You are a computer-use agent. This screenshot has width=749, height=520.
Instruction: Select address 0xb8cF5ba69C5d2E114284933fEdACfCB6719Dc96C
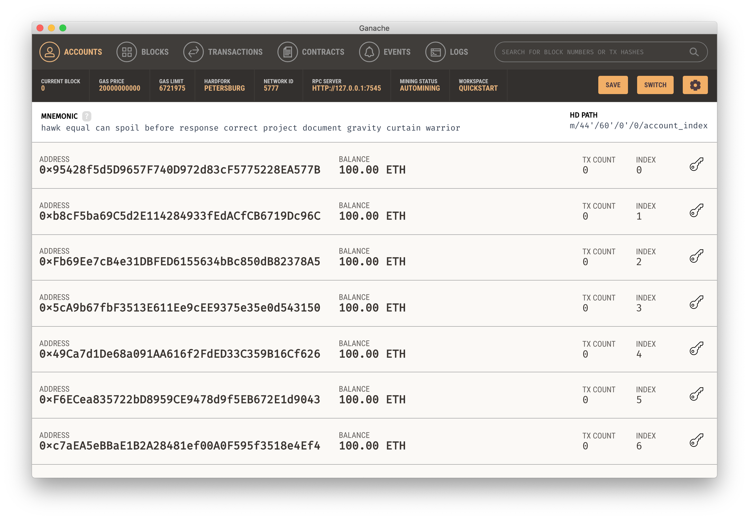click(x=180, y=216)
